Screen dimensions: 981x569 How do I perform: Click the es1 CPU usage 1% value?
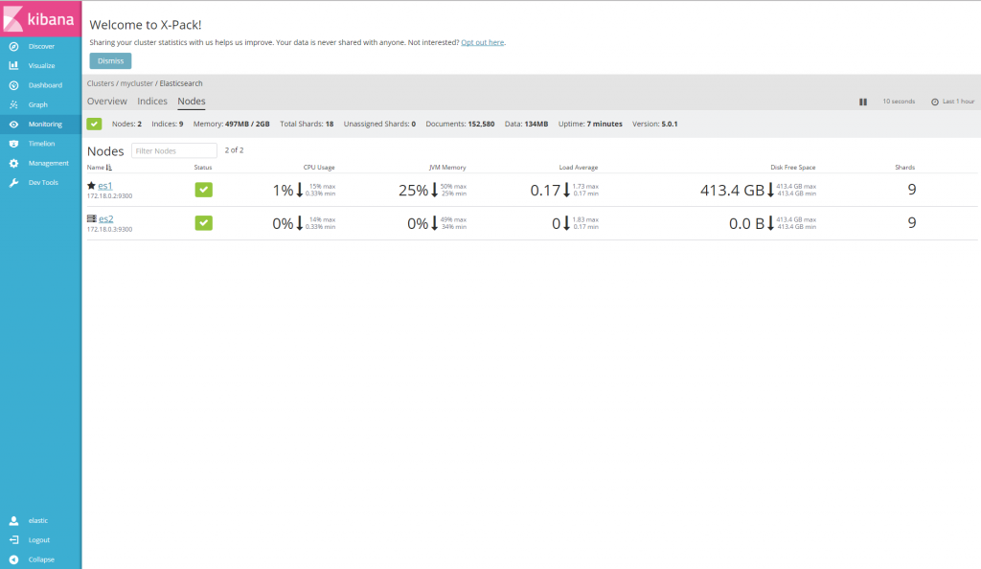pyautogui.click(x=283, y=190)
